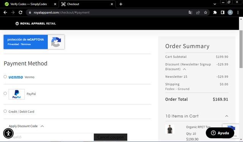Close the Verify Codes SimplyCodes tab
This screenshot has width=243, height=142.
[x=55, y=4]
